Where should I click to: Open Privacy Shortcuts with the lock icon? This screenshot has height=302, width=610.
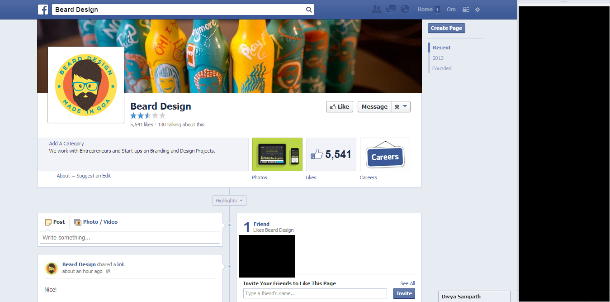(466, 9)
